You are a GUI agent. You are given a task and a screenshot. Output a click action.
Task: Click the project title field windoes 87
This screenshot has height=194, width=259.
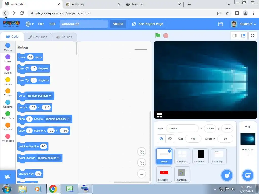[x=84, y=24]
